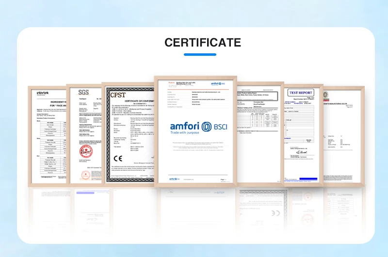The image size is (388, 257).
Task: Open the TEST REPORT framed certificate
Action: click(304, 135)
